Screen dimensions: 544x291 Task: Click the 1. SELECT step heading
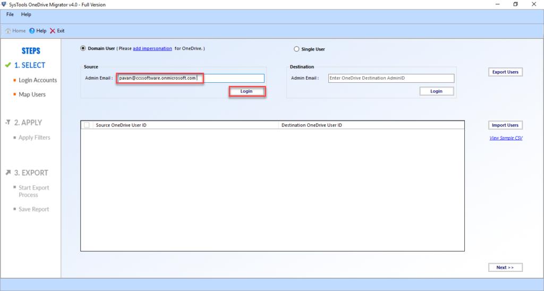pos(30,65)
